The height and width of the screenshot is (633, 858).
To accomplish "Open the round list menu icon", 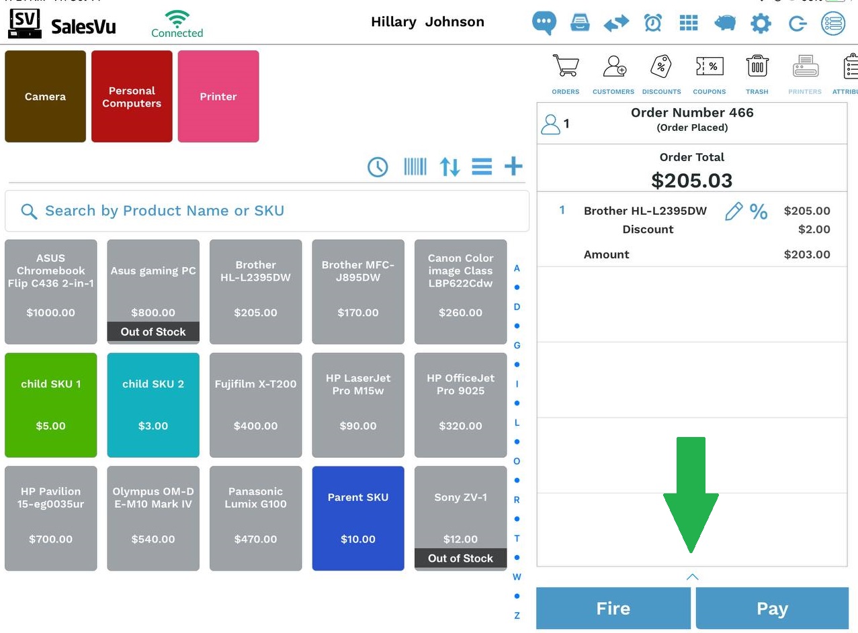I will pos(833,23).
